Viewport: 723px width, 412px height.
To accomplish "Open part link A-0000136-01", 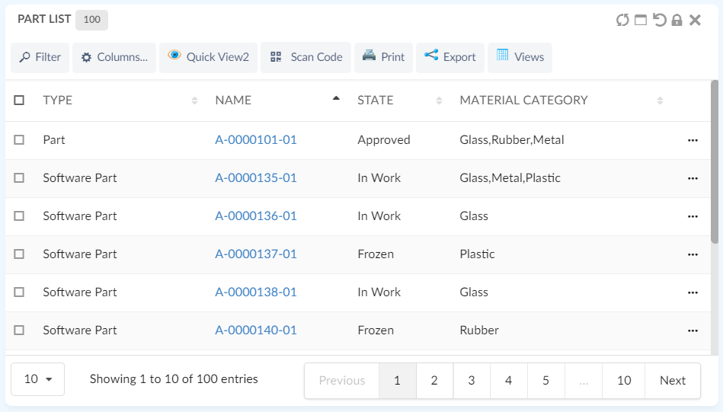I will pyautogui.click(x=256, y=216).
